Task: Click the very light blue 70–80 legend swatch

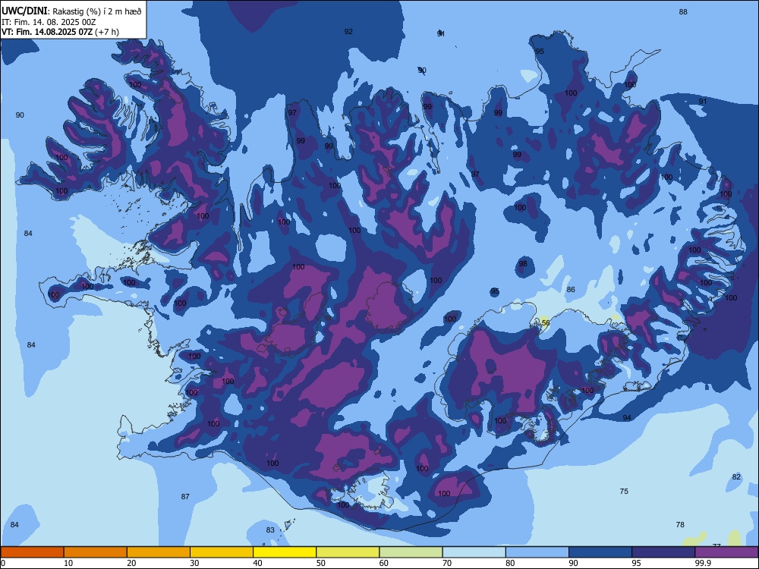Action: pos(474,552)
